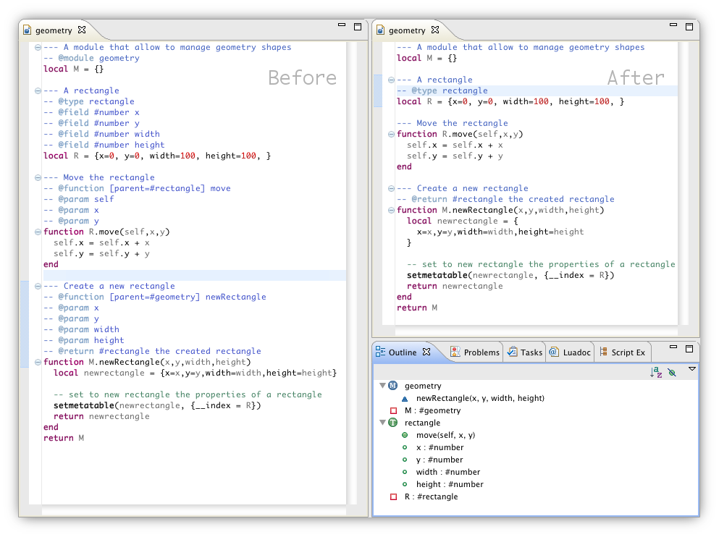Toggle alphabetical sort in the Outline toolbar

pyautogui.click(x=656, y=372)
